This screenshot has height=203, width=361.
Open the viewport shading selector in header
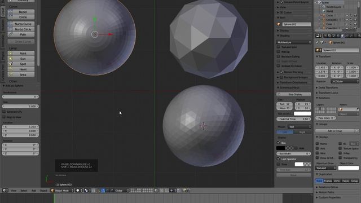click(x=79, y=191)
